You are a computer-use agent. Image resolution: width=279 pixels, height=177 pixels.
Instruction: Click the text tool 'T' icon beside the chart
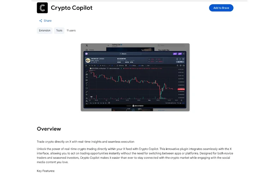pos(87,85)
